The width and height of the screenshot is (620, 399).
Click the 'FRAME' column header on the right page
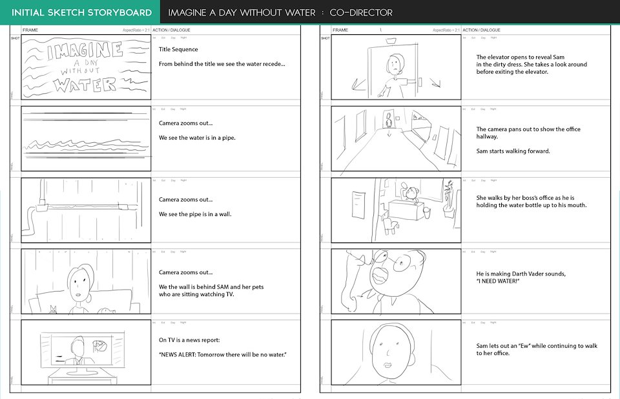click(x=340, y=30)
